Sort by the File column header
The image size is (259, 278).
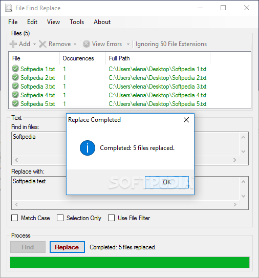click(x=34, y=58)
